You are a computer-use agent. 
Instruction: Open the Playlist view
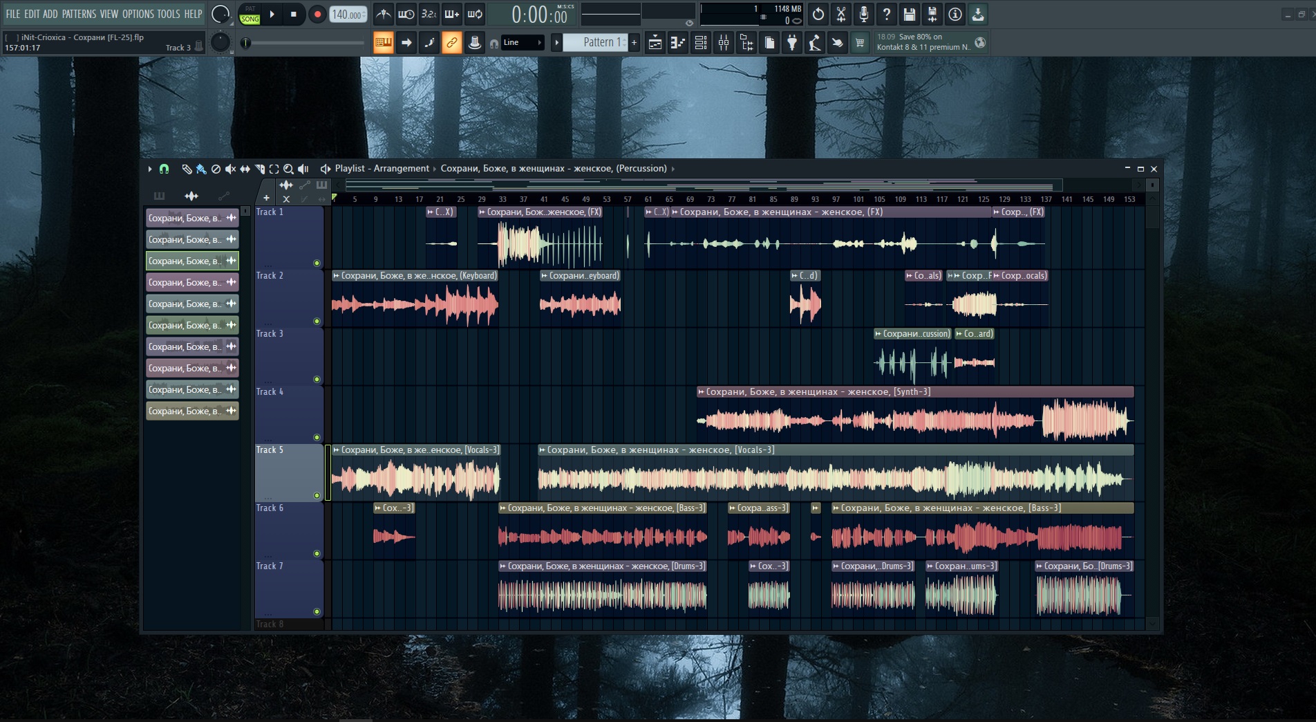click(655, 43)
